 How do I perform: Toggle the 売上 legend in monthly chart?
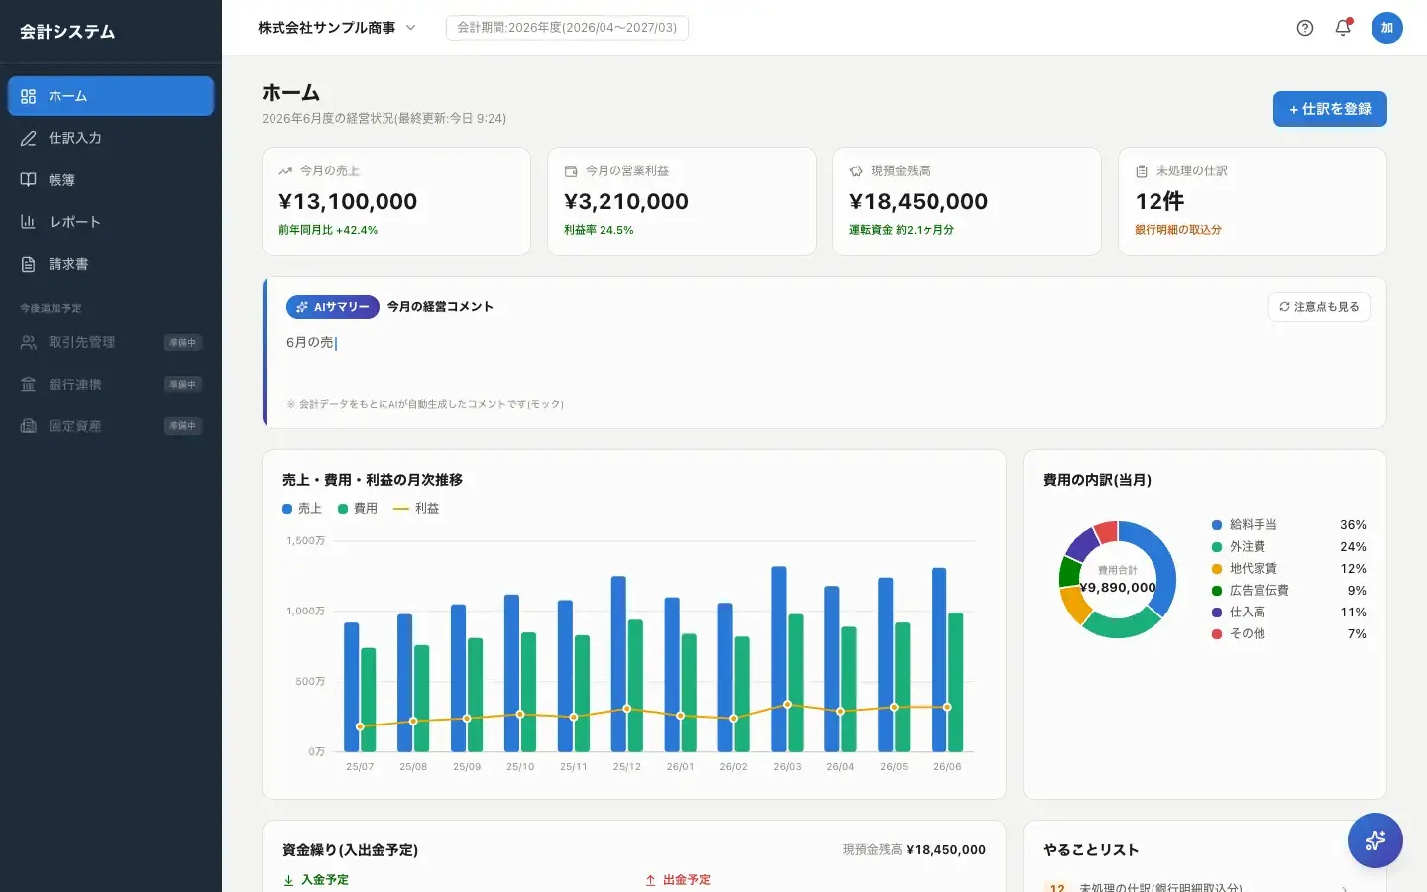pyautogui.click(x=302, y=509)
